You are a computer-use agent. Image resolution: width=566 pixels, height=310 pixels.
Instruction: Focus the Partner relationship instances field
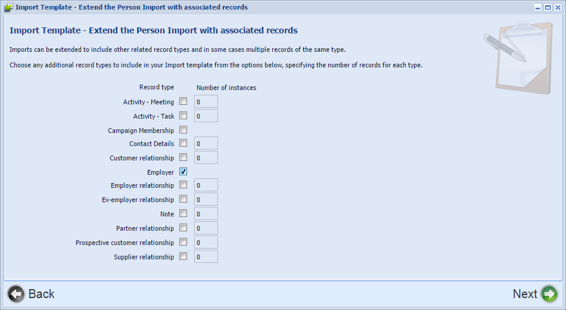[x=206, y=228]
